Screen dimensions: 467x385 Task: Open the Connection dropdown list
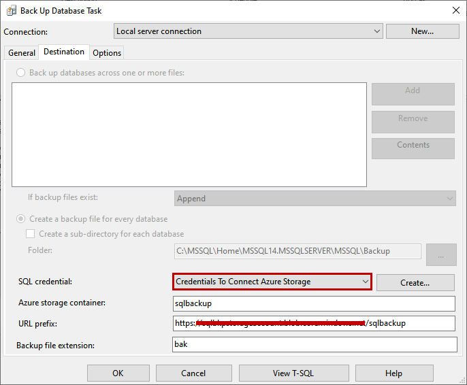pyautogui.click(x=378, y=31)
